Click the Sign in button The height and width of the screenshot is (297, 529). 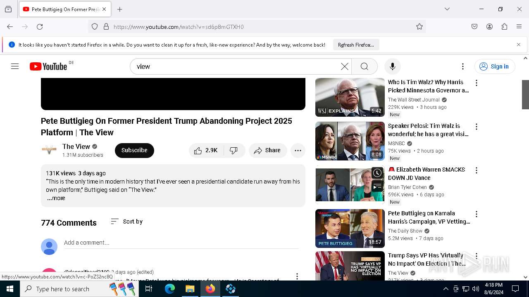pyautogui.click(x=494, y=66)
